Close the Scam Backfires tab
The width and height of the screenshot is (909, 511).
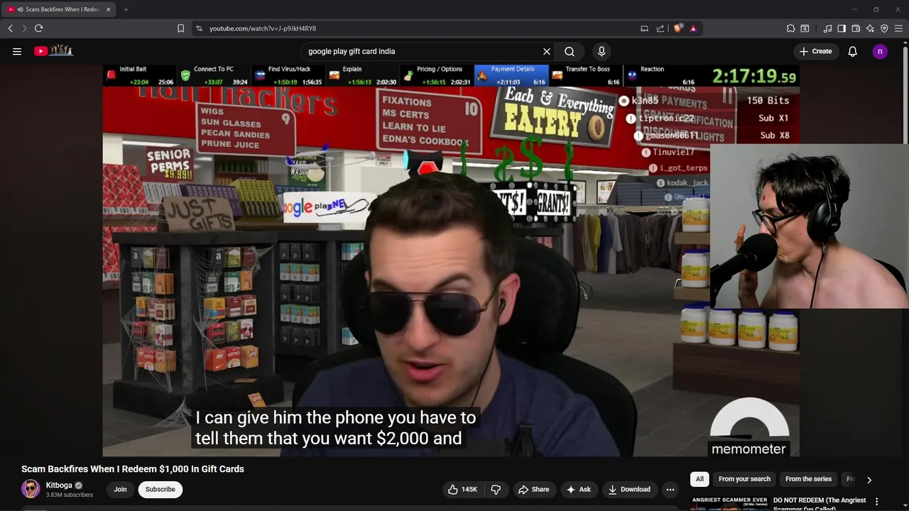tap(109, 9)
